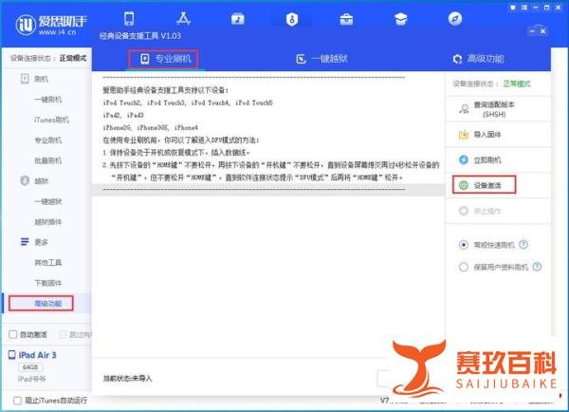569x412 pixels.
Task: Minimize the 经典设备支援工具 inner window
Action: (532, 31)
